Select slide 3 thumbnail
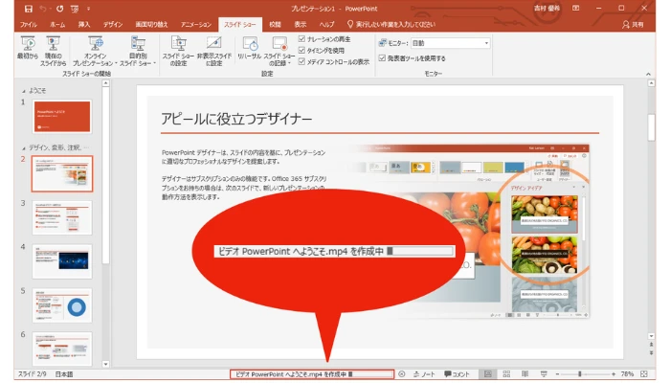Viewport: 670px width, 383px height. tap(62, 217)
